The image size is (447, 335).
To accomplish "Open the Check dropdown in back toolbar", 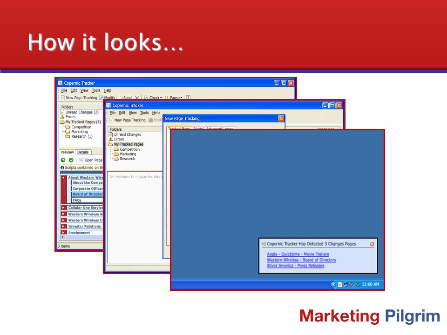I will 153,98.
